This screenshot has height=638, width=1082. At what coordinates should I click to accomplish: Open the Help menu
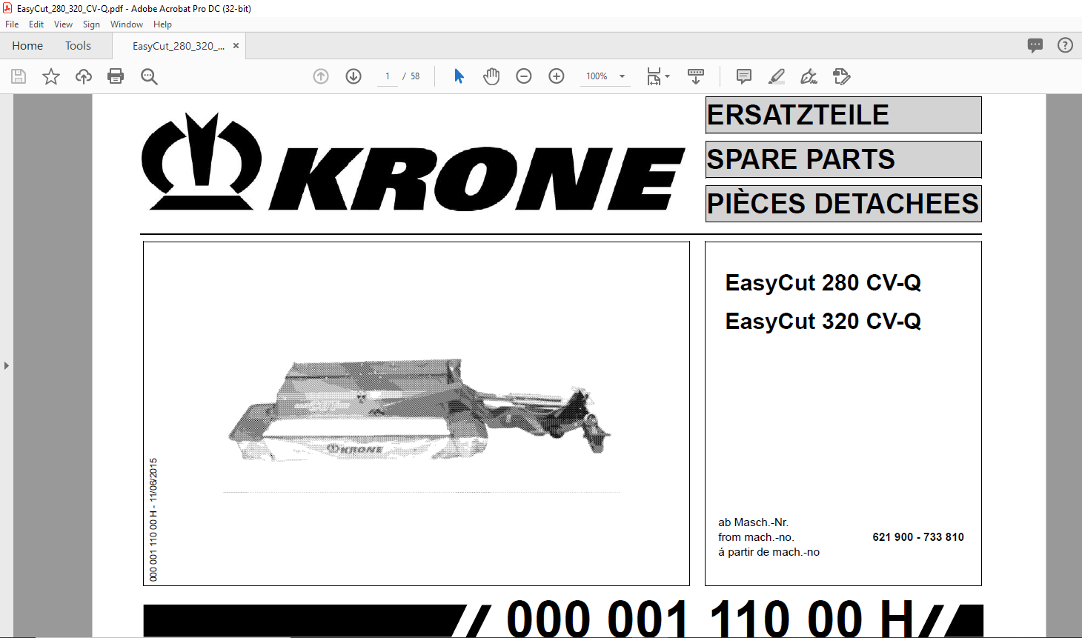162,24
